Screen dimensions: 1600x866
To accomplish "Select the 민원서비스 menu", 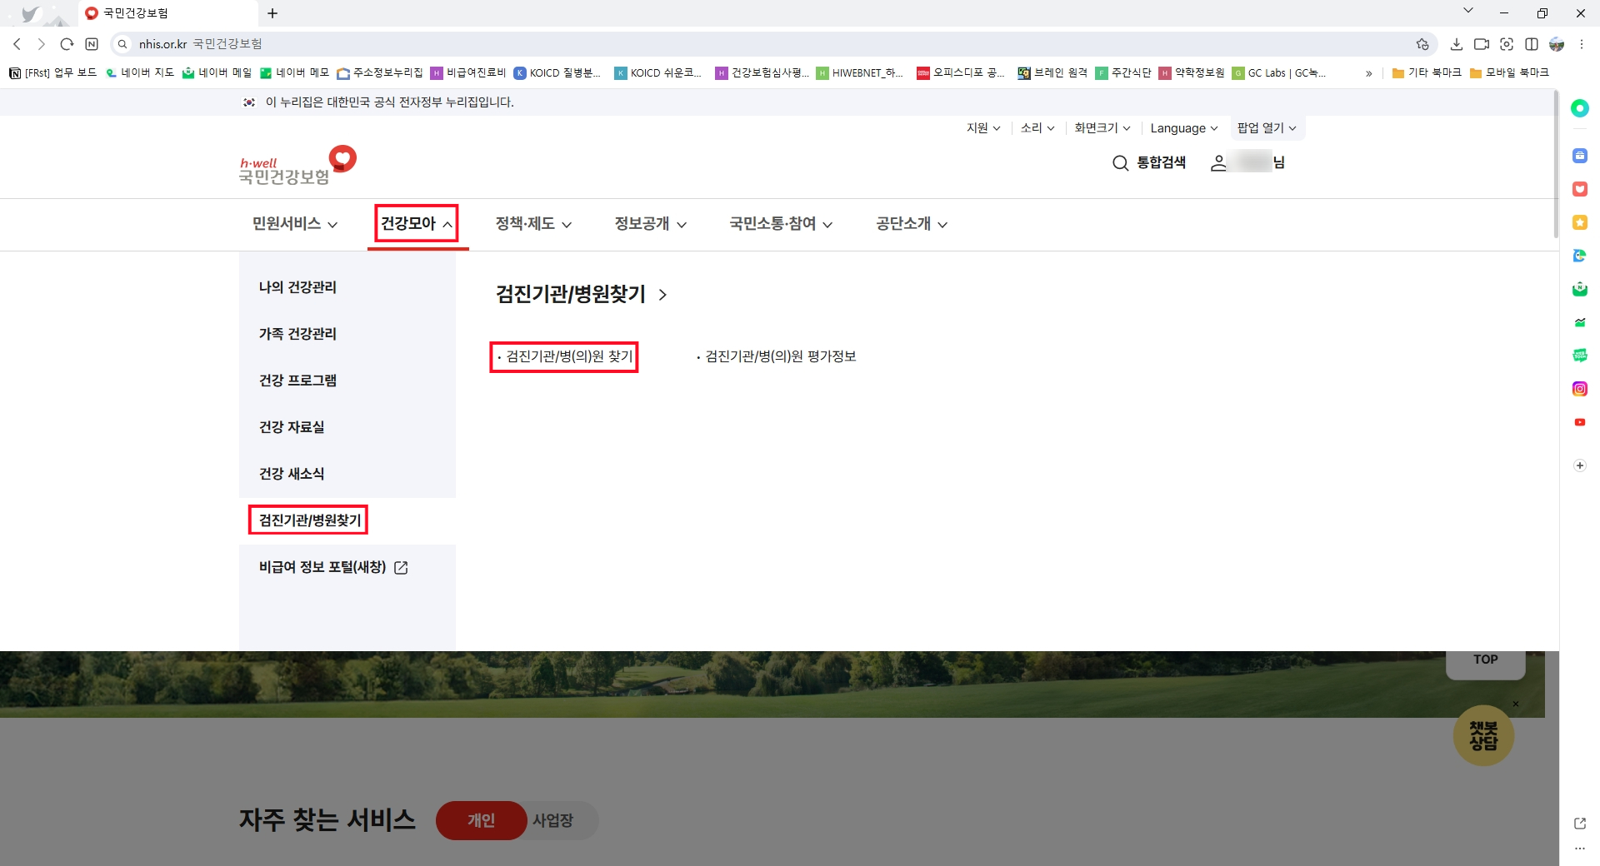I will [x=287, y=224].
